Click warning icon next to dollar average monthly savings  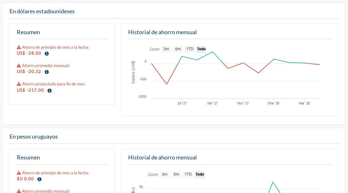(19, 66)
